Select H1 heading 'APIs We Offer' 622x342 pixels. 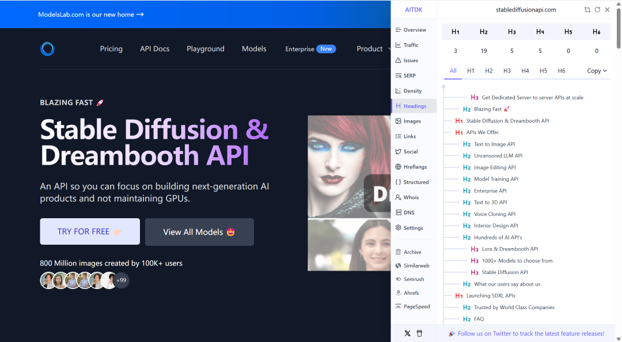483,132
